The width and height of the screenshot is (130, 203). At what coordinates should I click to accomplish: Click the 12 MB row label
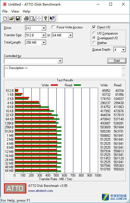9,151
